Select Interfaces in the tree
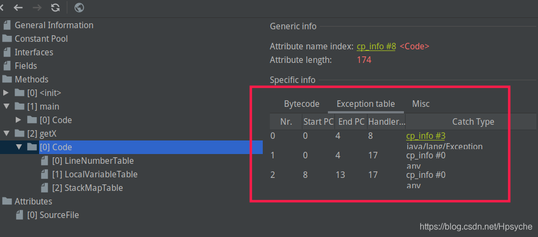 34,52
